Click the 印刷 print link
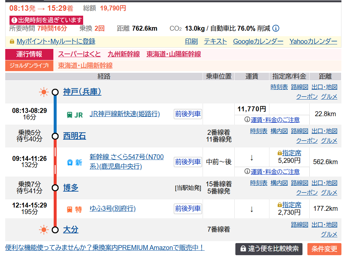This screenshot has height=263, width=347. click(x=191, y=41)
